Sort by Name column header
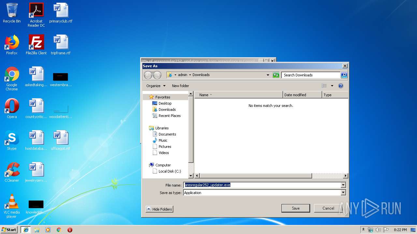 (238, 95)
